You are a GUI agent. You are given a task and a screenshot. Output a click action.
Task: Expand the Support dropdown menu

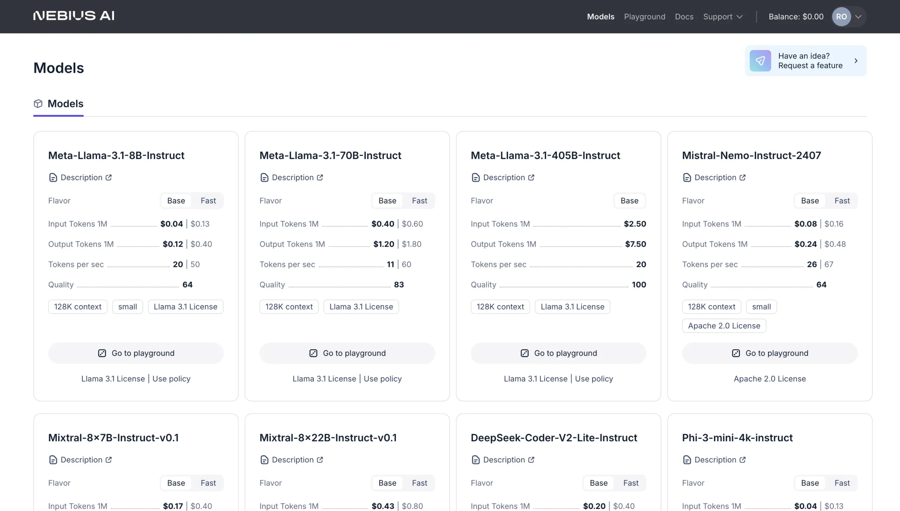click(723, 17)
